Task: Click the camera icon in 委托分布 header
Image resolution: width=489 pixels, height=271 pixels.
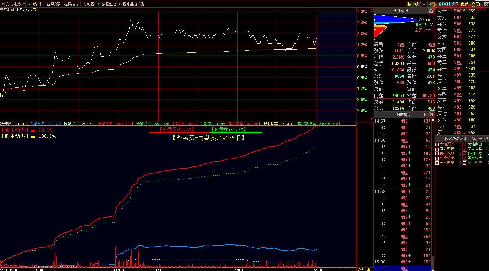Action: (431, 11)
